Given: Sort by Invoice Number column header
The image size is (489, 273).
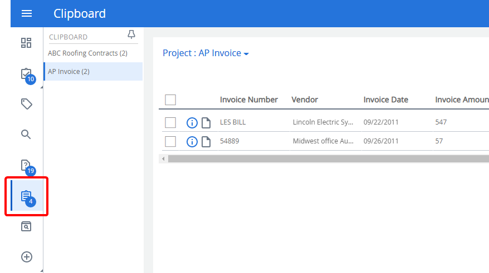Looking at the screenshot, I should click(x=248, y=100).
